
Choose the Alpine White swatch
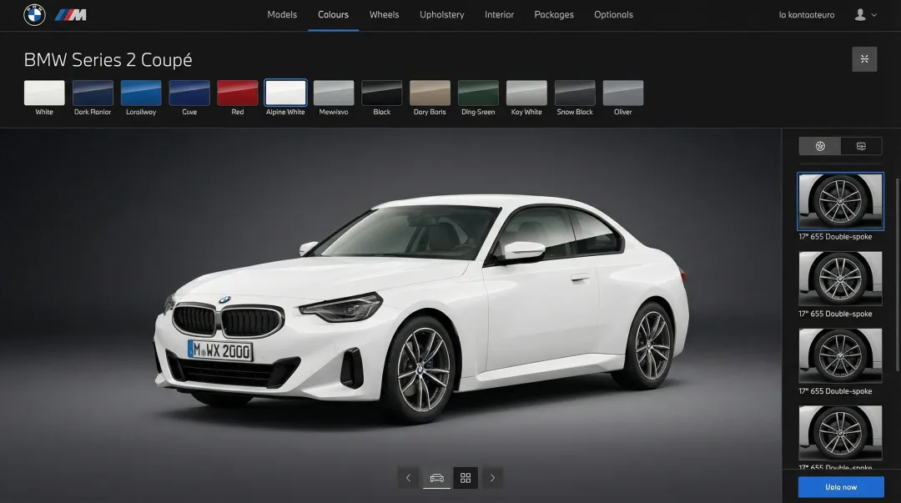(x=285, y=93)
